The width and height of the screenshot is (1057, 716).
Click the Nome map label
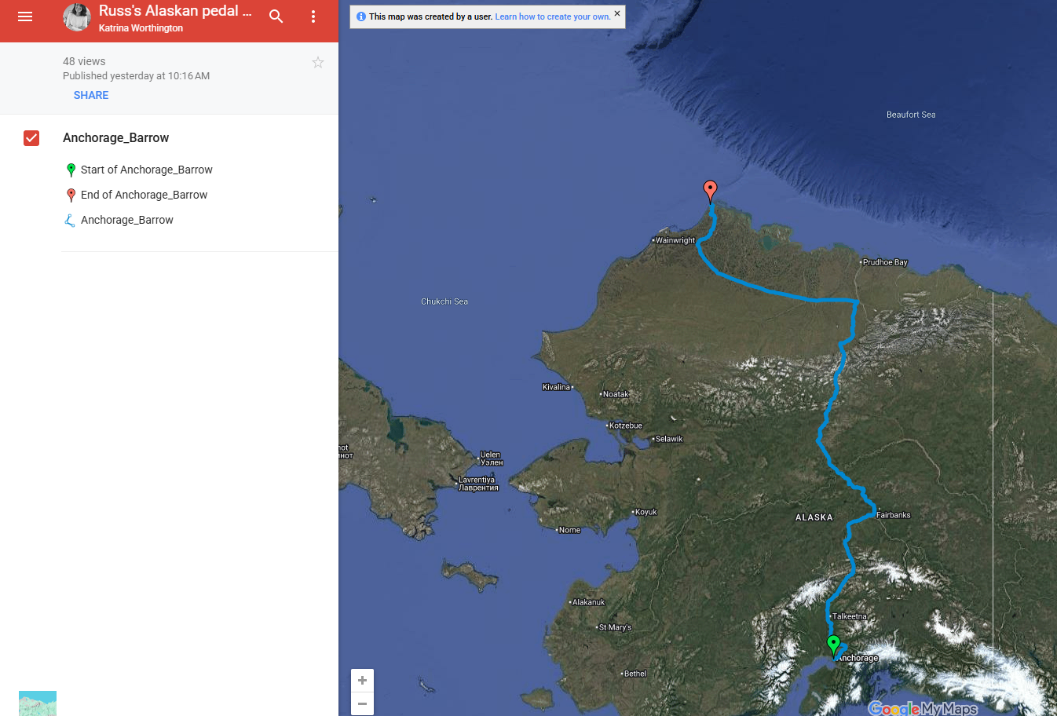[569, 530]
